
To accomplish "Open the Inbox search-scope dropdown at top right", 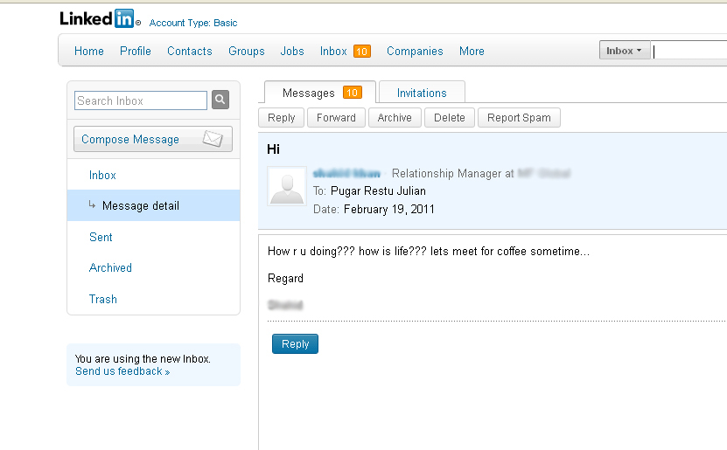I will pyautogui.click(x=624, y=51).
